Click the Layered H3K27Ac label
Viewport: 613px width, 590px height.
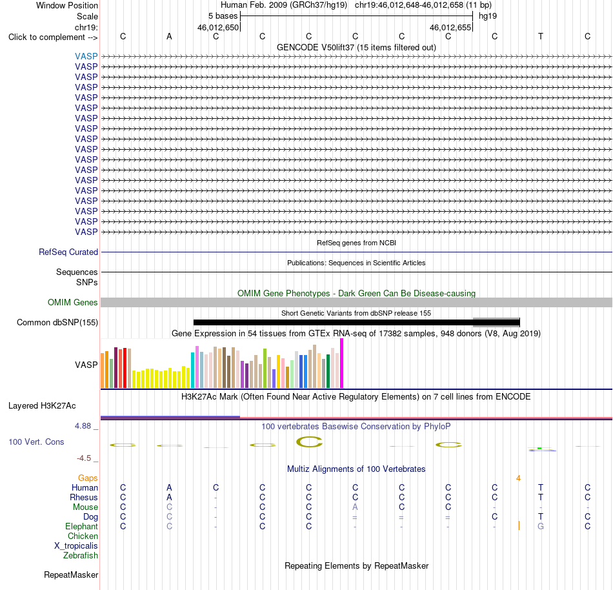click(42, 406)
